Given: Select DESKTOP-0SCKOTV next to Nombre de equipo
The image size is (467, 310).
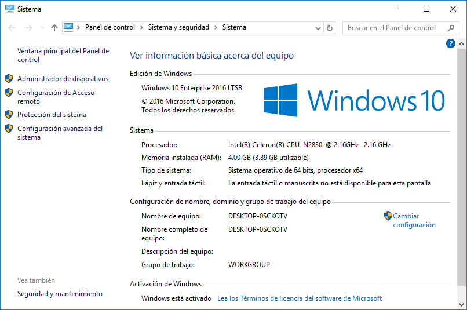Looking at the screenshot, I should click(x=258, y=216).
